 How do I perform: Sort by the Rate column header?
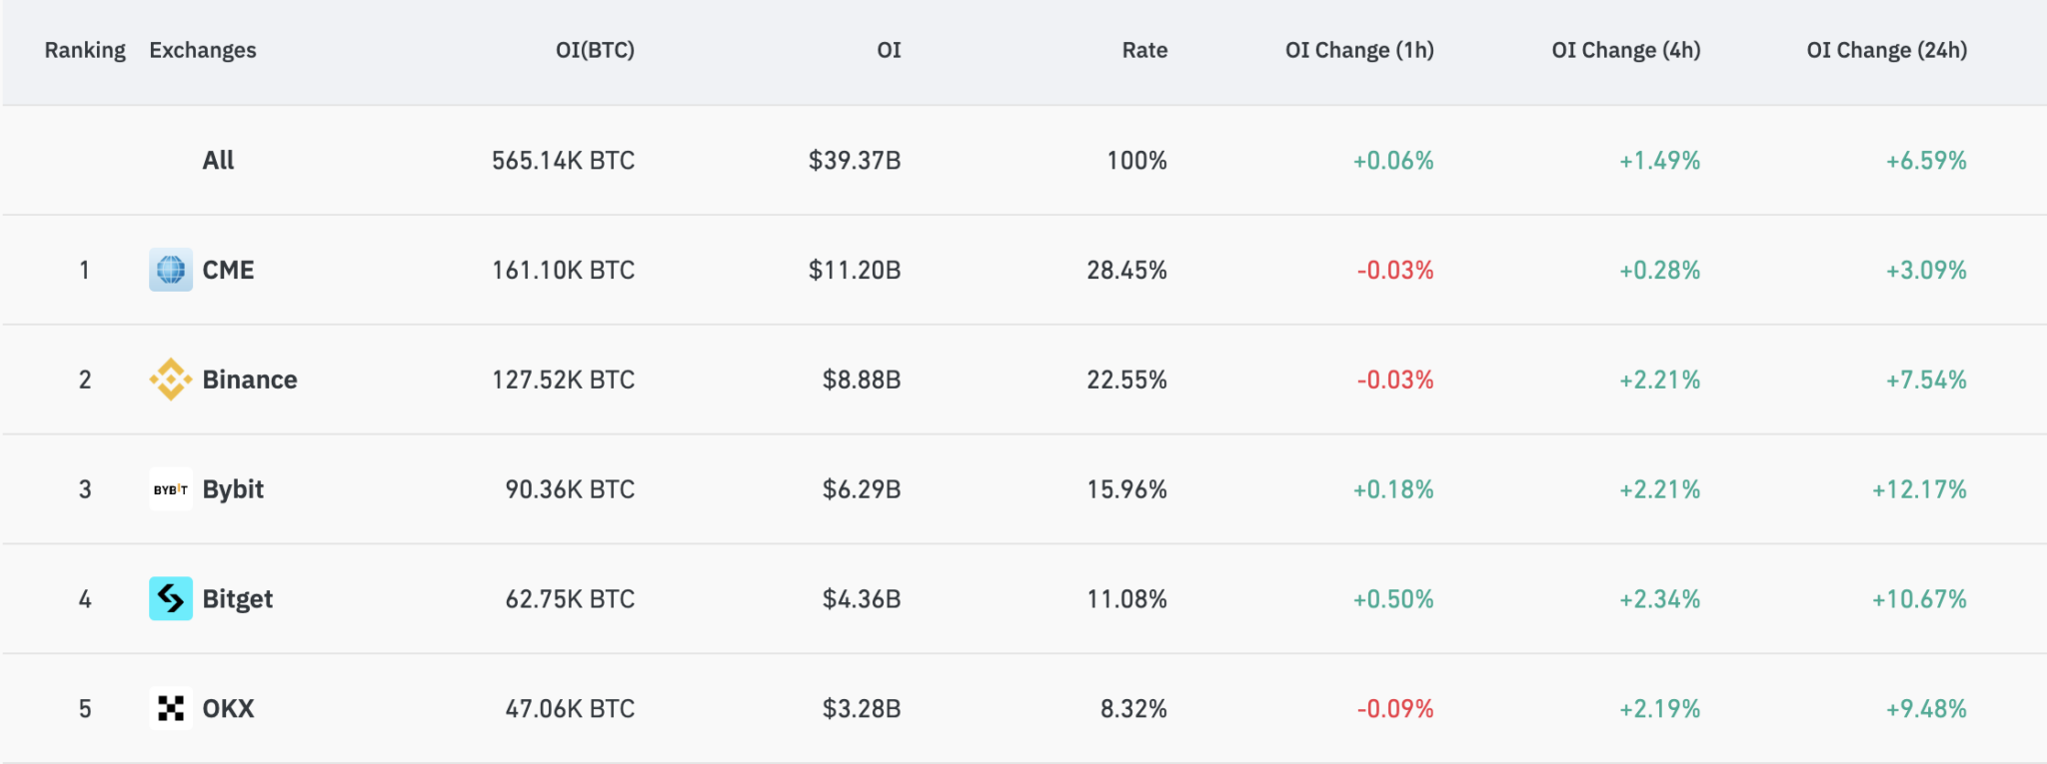[1144, 50]
